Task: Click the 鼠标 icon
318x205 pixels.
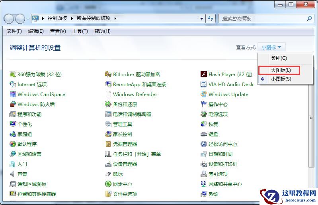Action: pos(108,174)
